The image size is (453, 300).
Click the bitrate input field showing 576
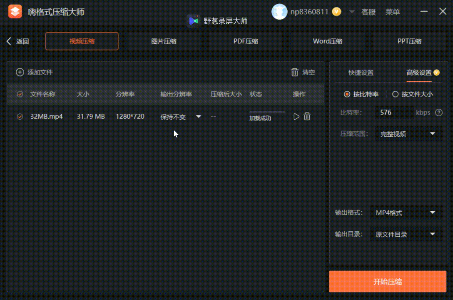coord(394,112)
